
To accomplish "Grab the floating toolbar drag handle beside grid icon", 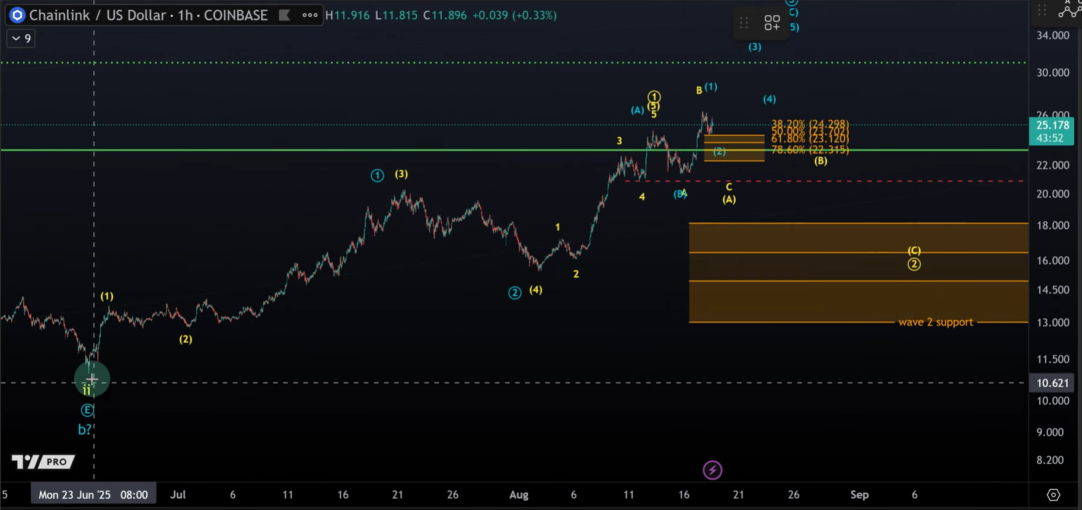I will pyautogui.click(x=744, y=23).
